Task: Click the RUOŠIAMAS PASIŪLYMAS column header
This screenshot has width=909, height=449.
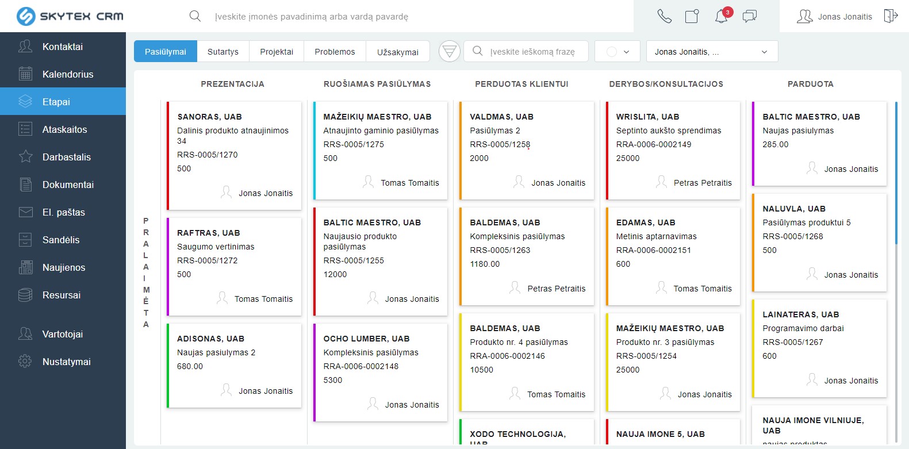Action: [377, 84]
